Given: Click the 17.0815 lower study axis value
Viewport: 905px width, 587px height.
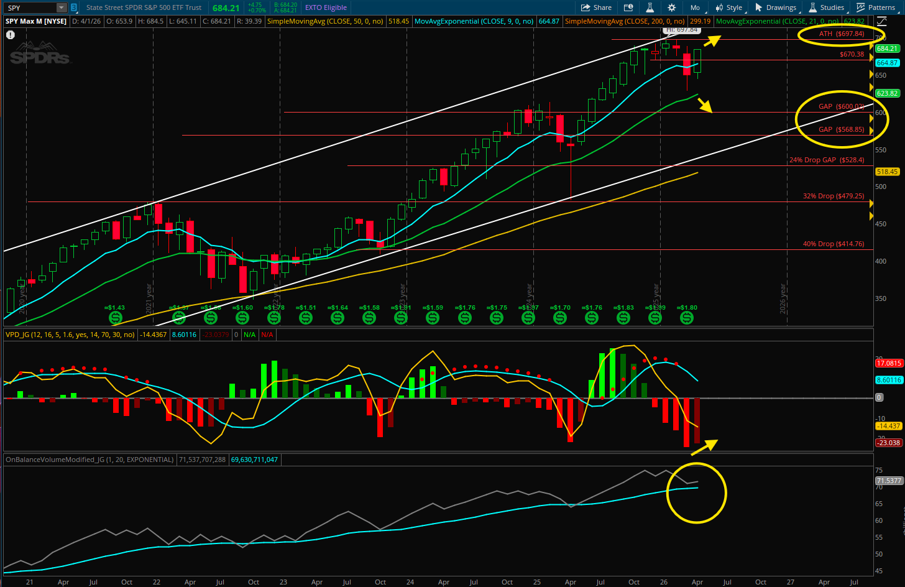Looking at the screenshot, I should click(x=888, y=363).
